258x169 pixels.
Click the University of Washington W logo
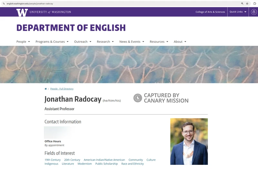22,13
